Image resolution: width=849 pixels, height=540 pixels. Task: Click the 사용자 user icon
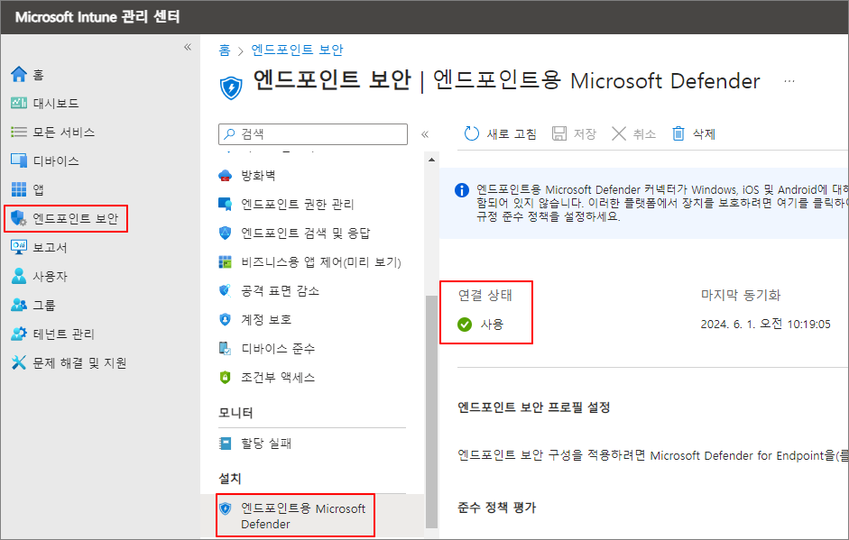click(19, 276)
